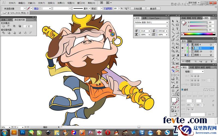Click the 文档设置 button
This screenshot has height=136, width=218.
coord(138,8)
